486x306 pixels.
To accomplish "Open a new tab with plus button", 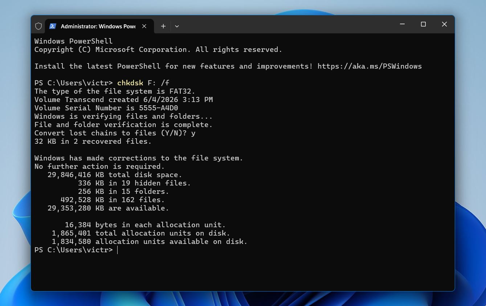I will [163, 26].
